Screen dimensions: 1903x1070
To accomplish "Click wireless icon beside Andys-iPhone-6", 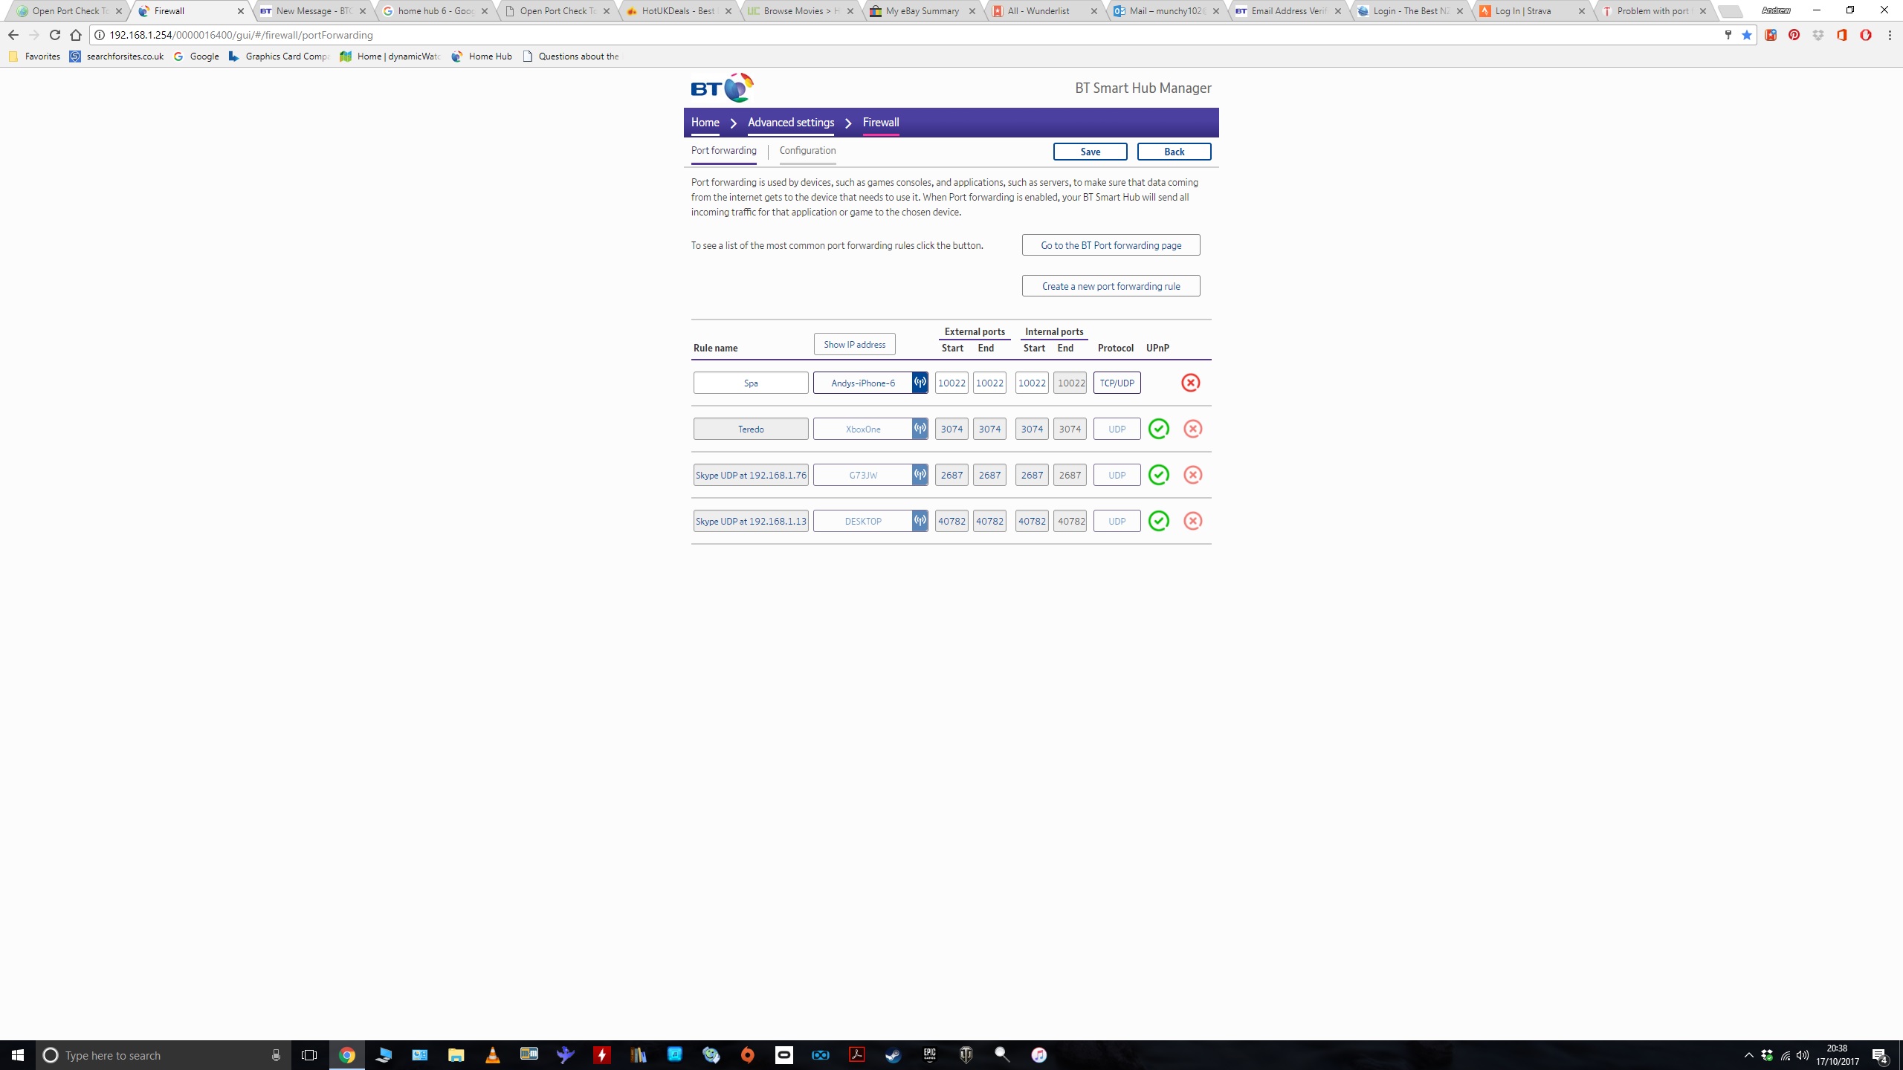I will 920,383.
